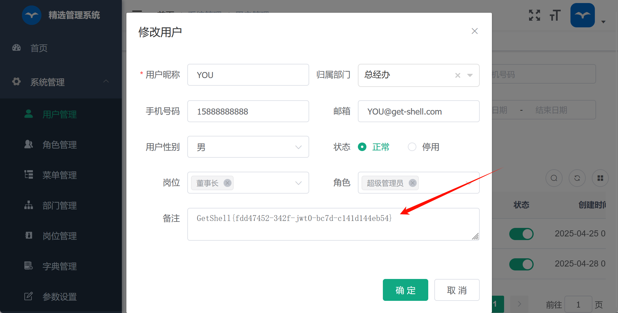Open the font size settings icon
Viewport: 618px width, 313px height.
coord(555,15)
